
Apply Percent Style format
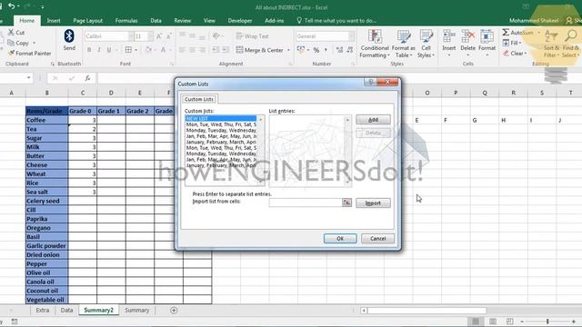316,50
